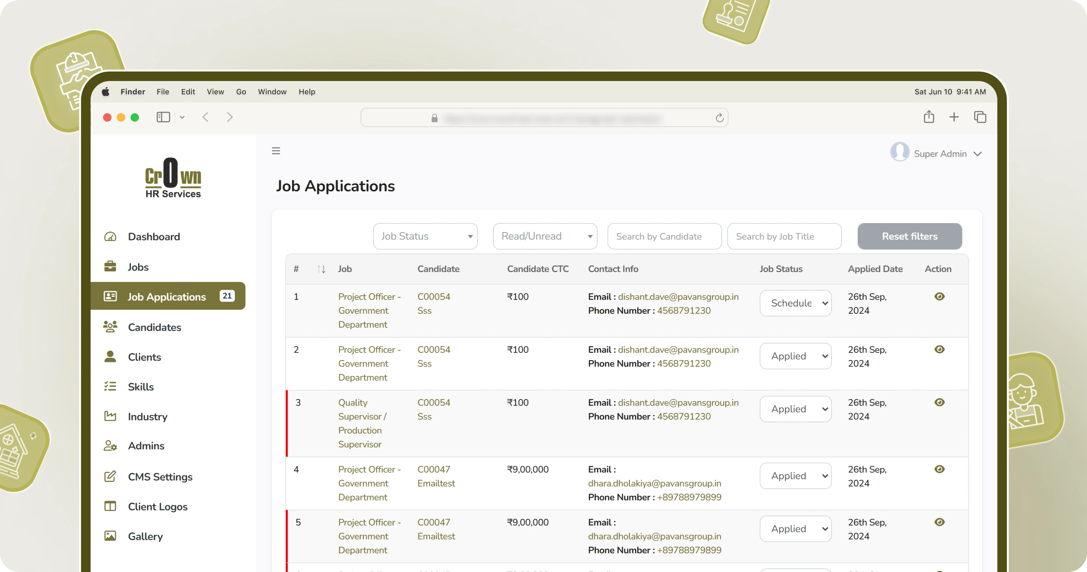Viewport: 1087px width, 572px height.
Task: Open the View menu in menu bar
Action: 215,92
